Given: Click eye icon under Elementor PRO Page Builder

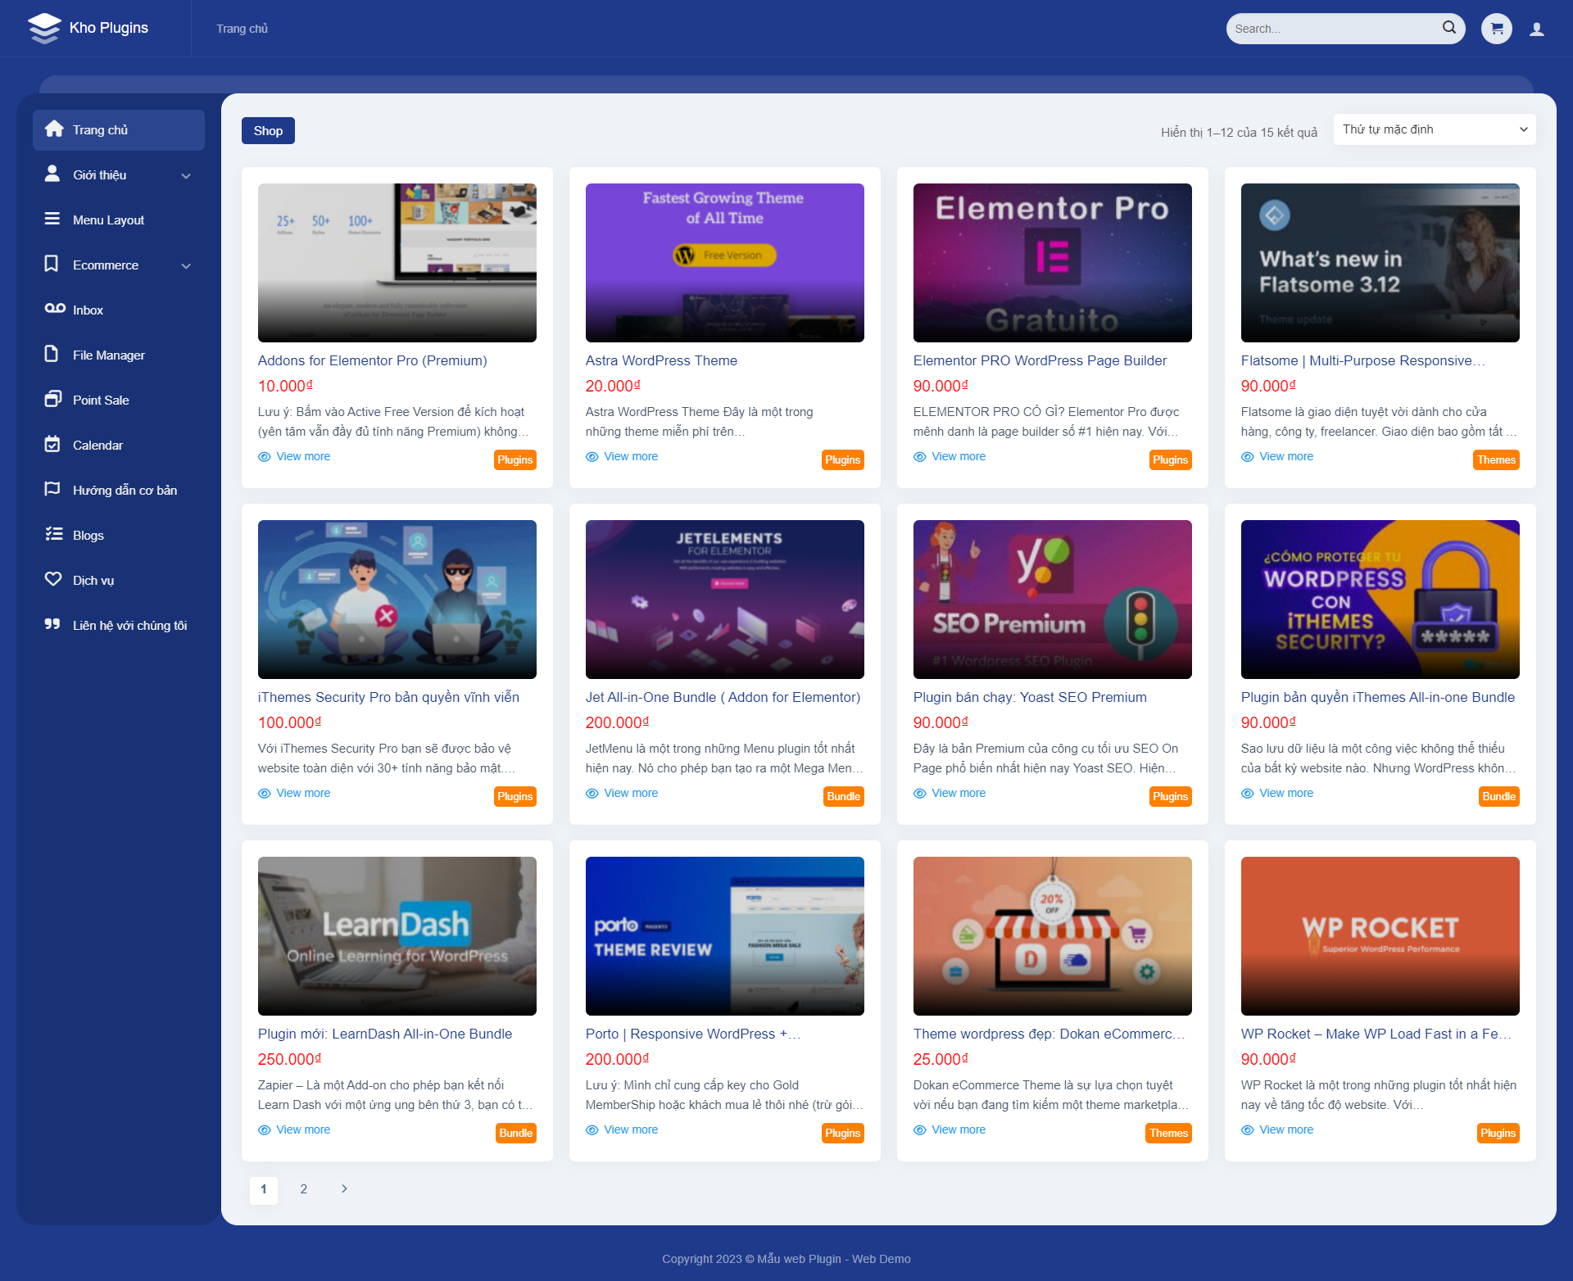Looking at the screenshot, I should tap(920, 457).
